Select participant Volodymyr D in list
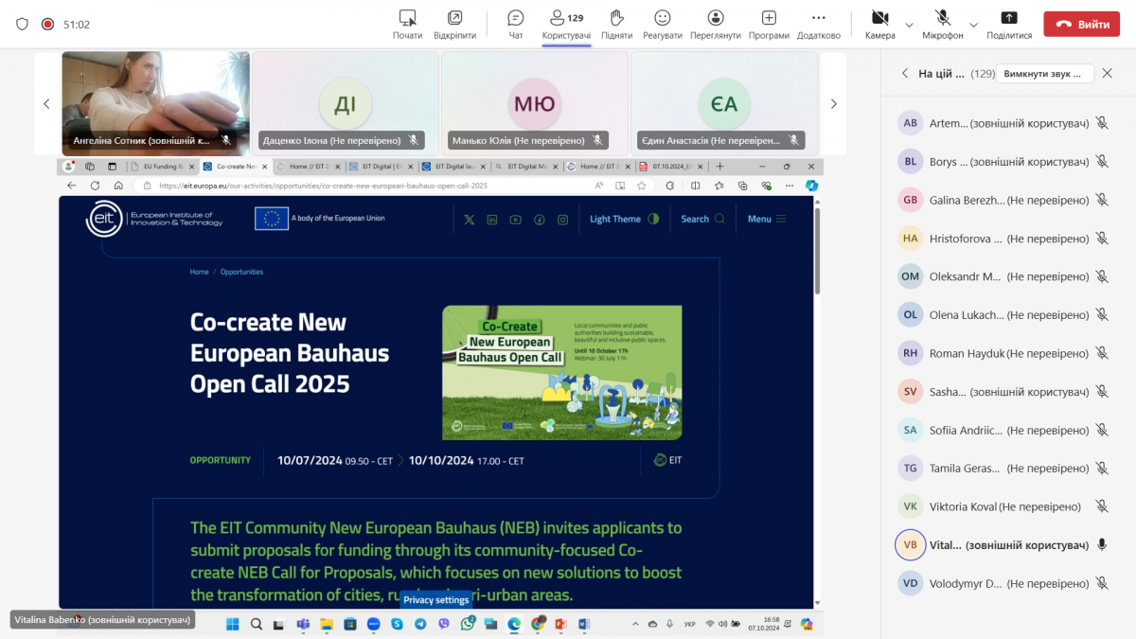The height and width of the screenshot is (639, 1136). pyautogui.click(x=1003, y=583)
